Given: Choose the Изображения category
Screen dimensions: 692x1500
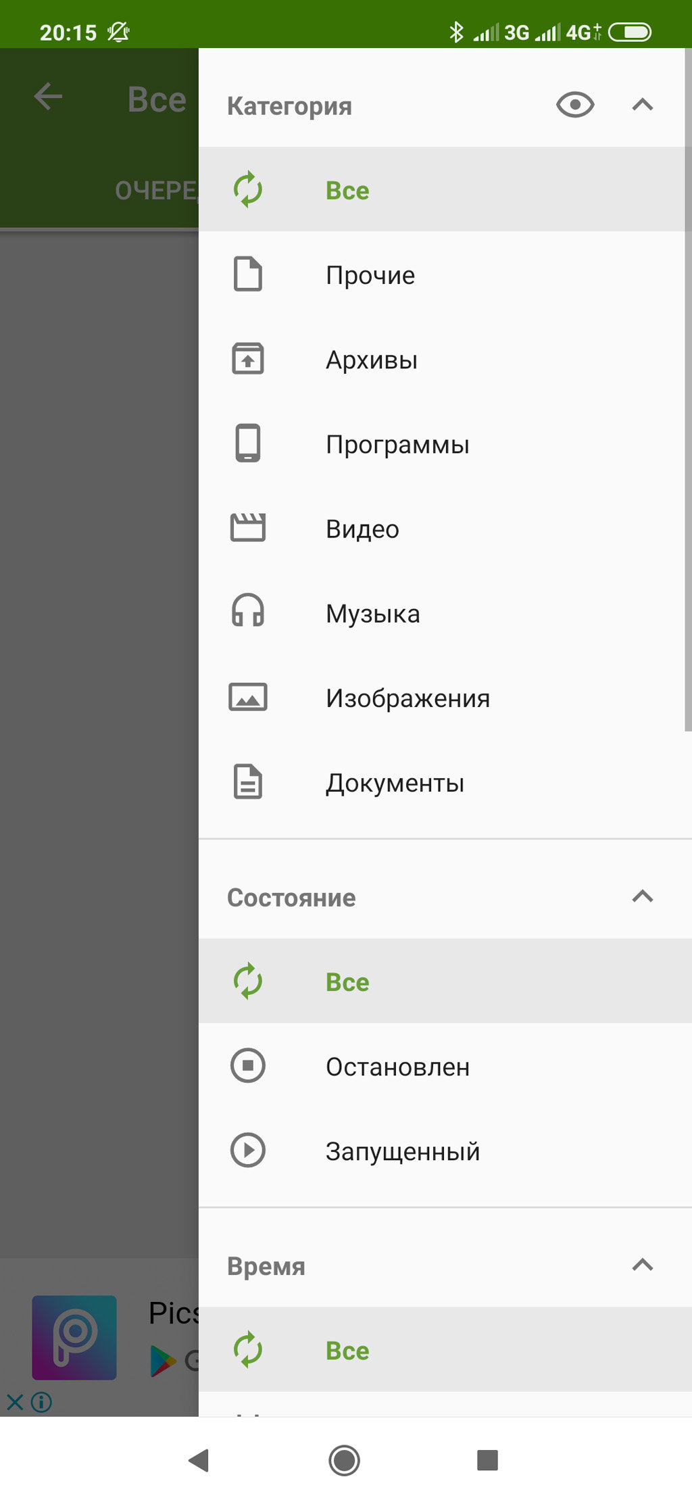Looking at the screenshot, I should coord(445,697).
